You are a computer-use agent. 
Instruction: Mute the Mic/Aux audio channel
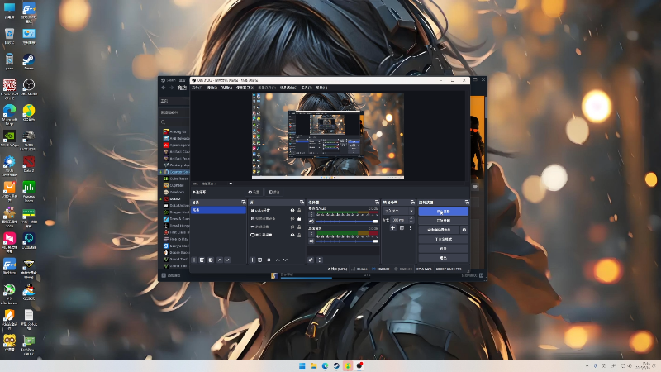pyautogui.click(x=311, y=221)
